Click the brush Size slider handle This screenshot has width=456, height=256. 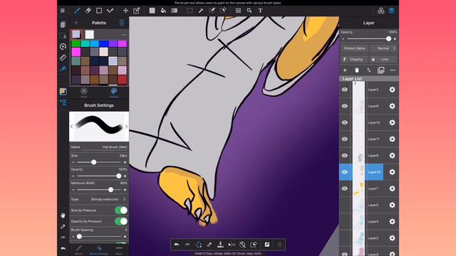point(93,162)
